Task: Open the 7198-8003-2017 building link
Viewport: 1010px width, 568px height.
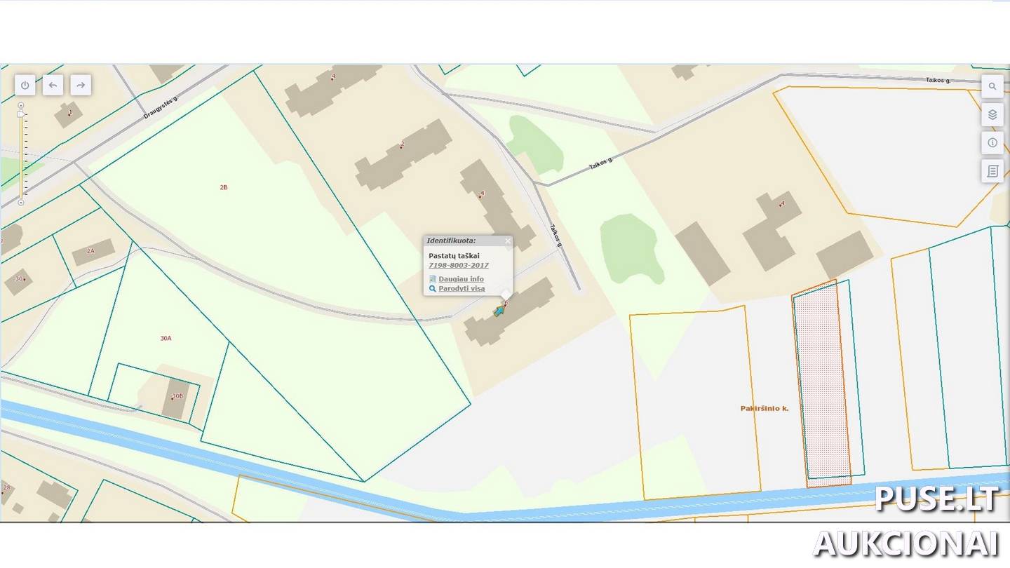Action: pos(459,266)
